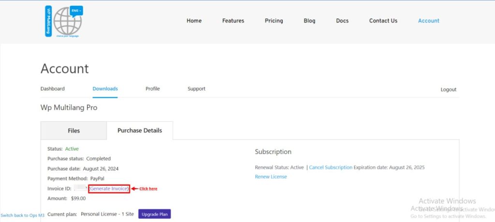Open the Features menu item
Screen dimensions: 495x222
[x=233, y=21]
